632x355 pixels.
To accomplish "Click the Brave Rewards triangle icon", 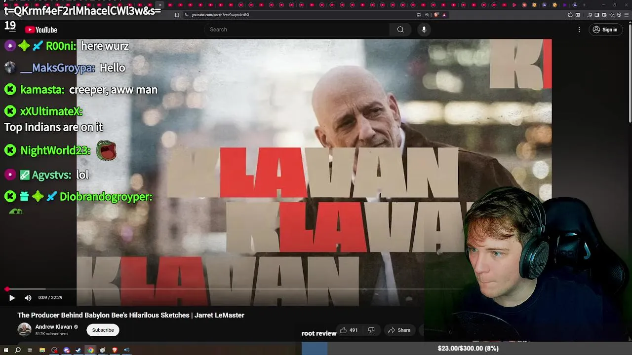I will tap(444, 15).
